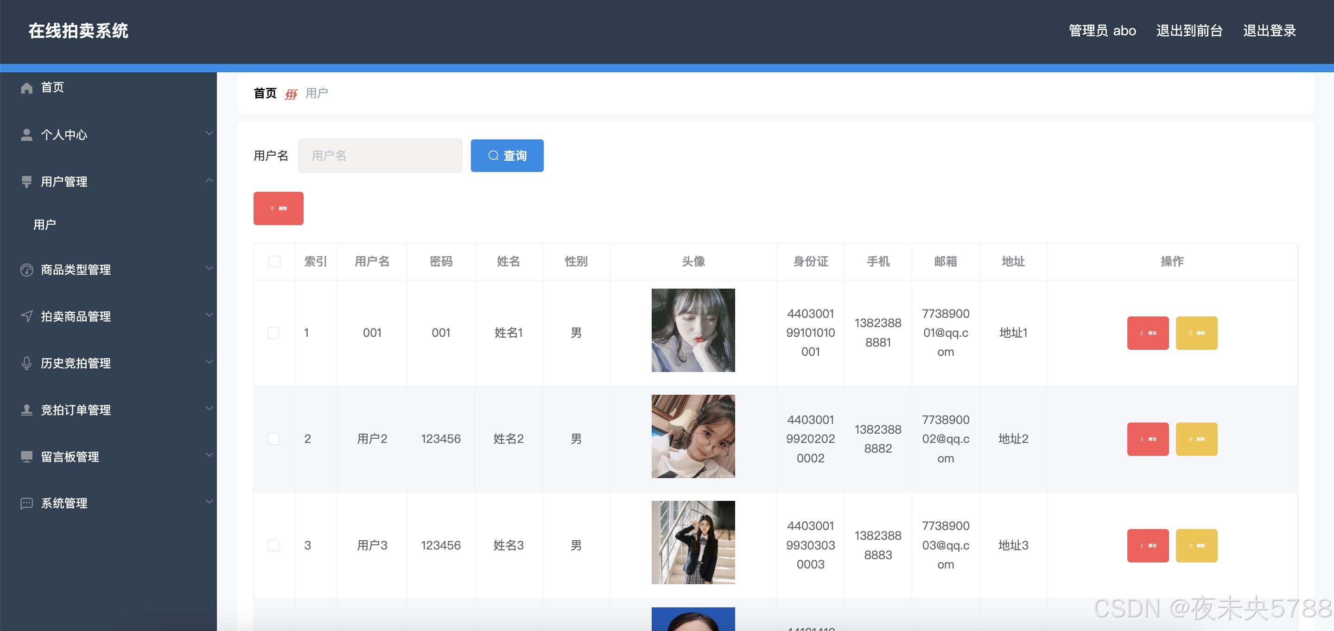Select the checkbox for 用户3 row
1334x631 pixels.
coord(273,545)
